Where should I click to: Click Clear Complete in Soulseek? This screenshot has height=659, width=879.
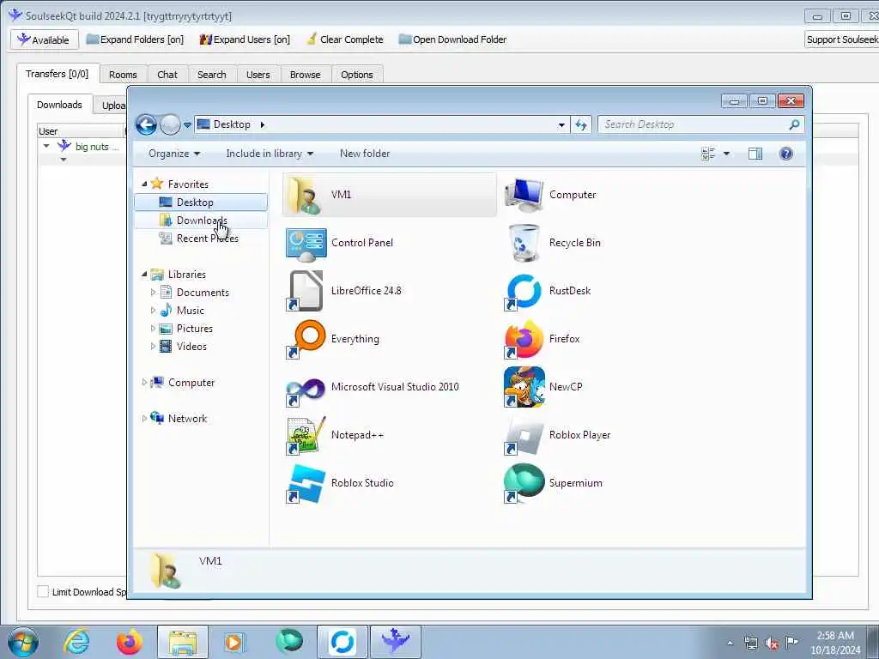[x=345, y=39]
